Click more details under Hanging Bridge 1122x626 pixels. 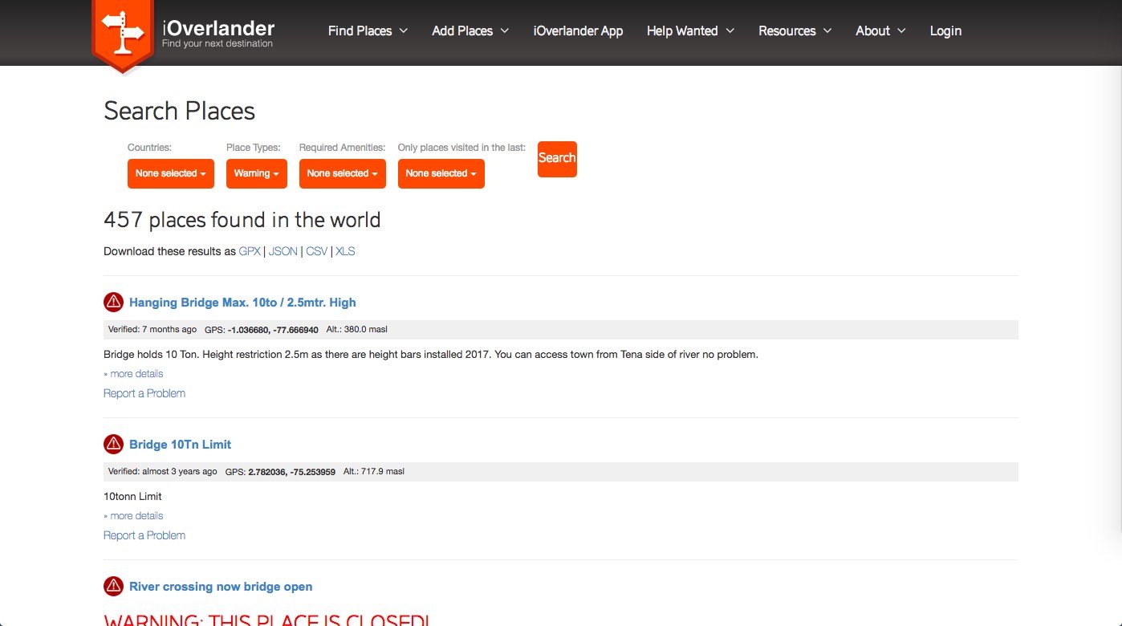133,374
